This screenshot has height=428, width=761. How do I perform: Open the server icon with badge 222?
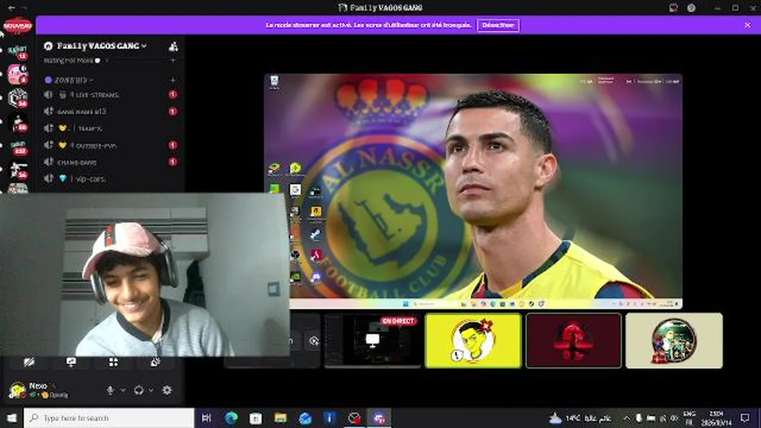point(18,148)
